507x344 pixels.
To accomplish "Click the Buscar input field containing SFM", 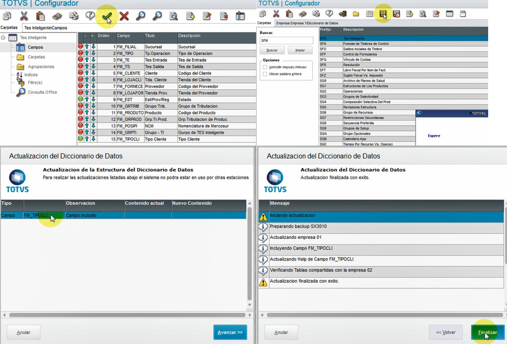I will click(x=286, y=40).
